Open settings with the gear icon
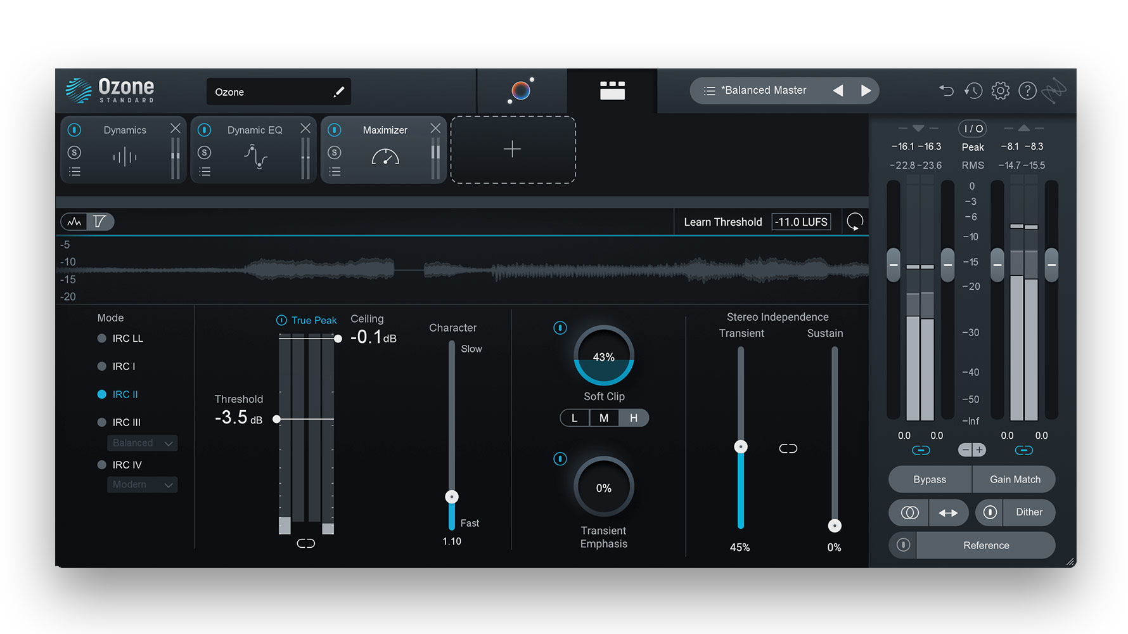Viewport: 1128px width, 634px height. [1001, 91]
